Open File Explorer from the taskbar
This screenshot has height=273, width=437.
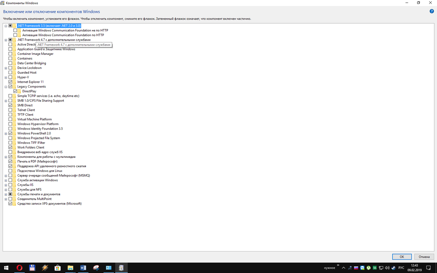point(70,268)
